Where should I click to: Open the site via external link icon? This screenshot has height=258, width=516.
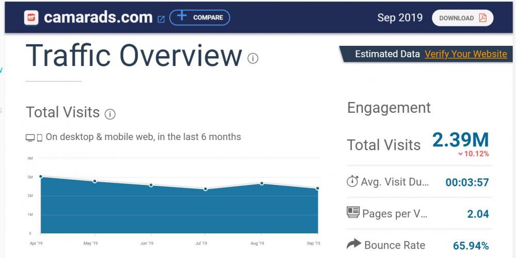[161, 19]
